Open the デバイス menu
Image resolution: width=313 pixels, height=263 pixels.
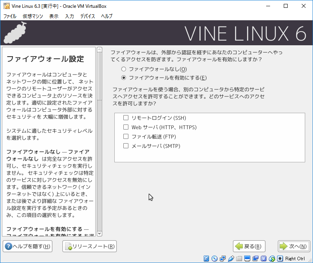coord(87,16)
